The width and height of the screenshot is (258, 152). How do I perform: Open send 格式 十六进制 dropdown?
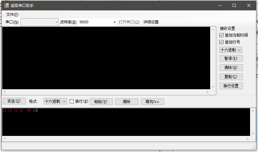(x=55, y=101)
